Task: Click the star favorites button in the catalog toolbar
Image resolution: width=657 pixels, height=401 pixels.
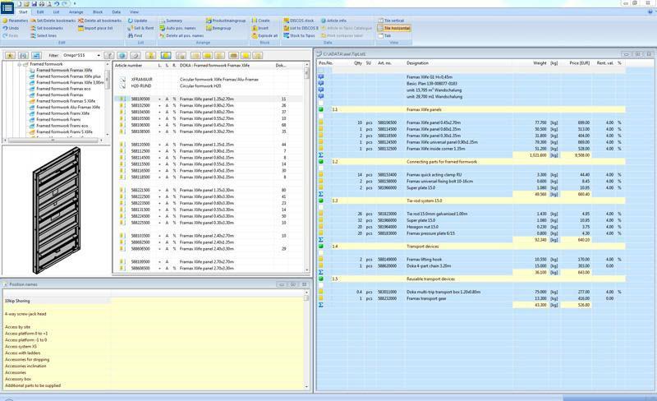Action: pos(10,55)
